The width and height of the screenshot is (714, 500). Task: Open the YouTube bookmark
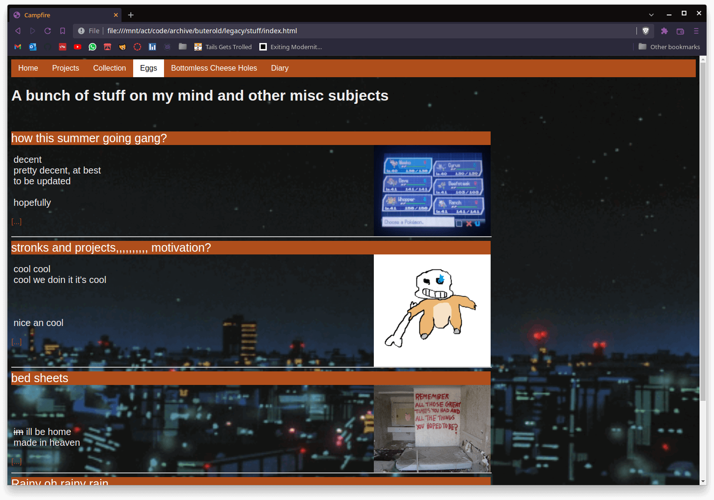pos(78,47)
